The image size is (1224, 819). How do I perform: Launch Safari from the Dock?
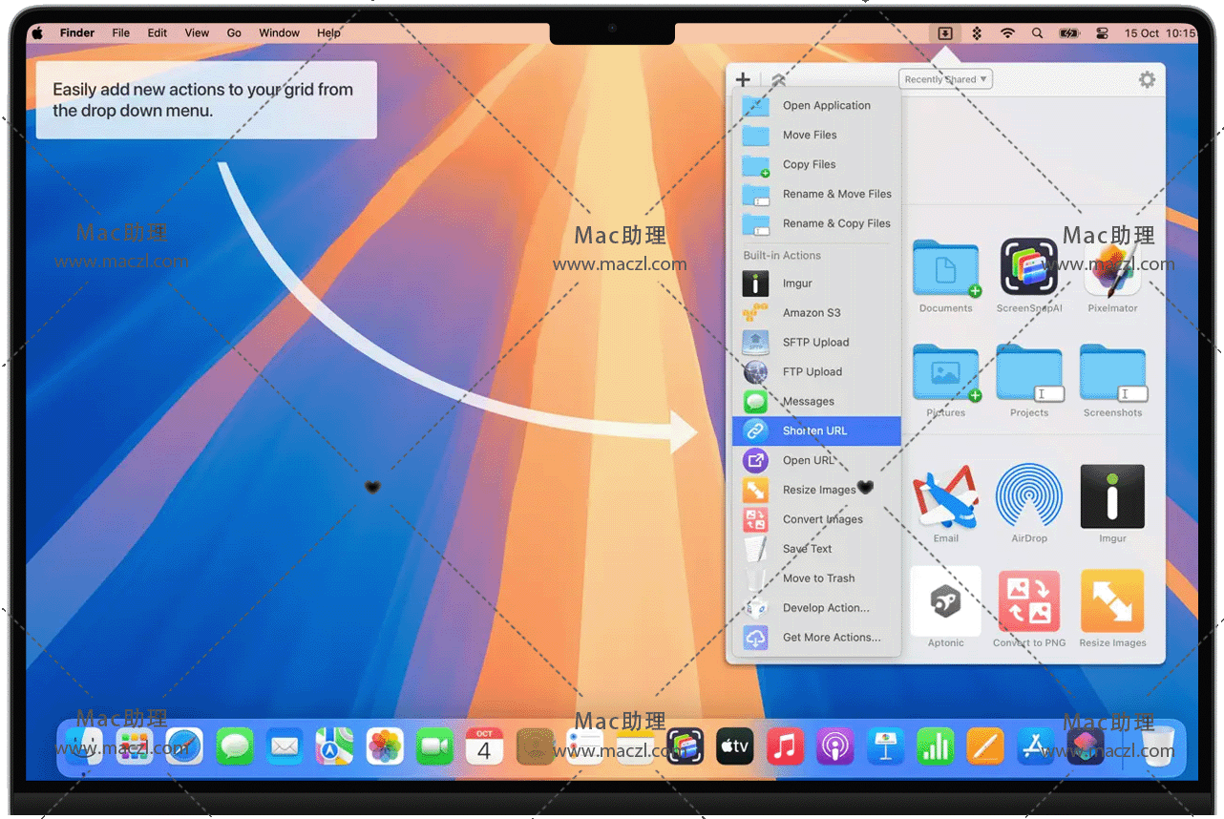[184, 745]
